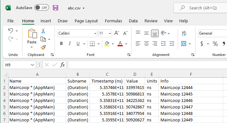Open the abc.csv file name dropdown
Viewport: 227px width, 123px height.
point(83,8)
